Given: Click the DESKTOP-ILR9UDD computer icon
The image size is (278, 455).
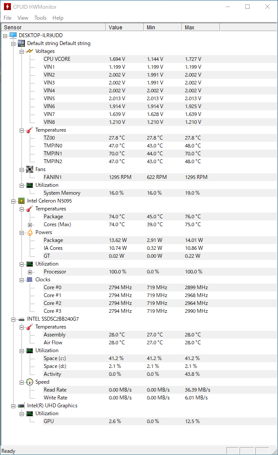Looking at the screenshot, I should [13, 35].
